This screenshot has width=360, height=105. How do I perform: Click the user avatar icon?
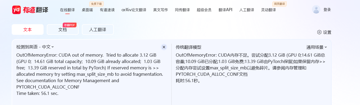[x=316, y=10]
